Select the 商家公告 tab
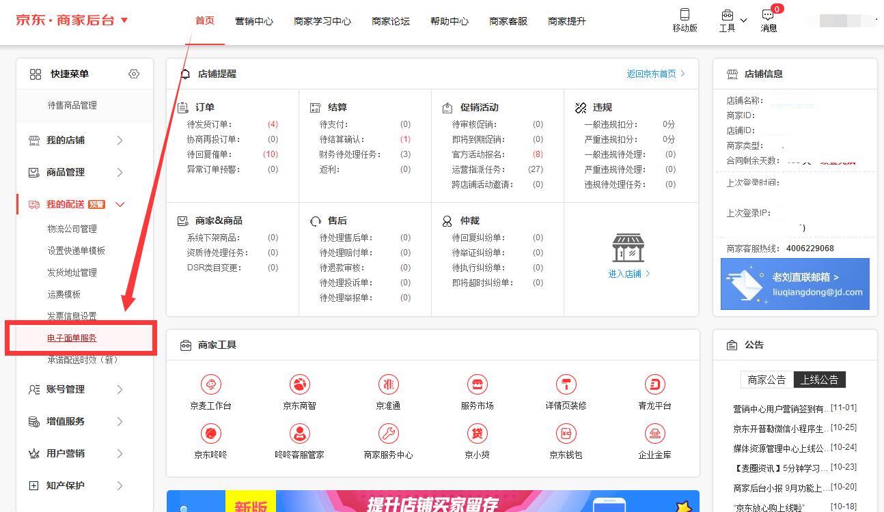 766,380
